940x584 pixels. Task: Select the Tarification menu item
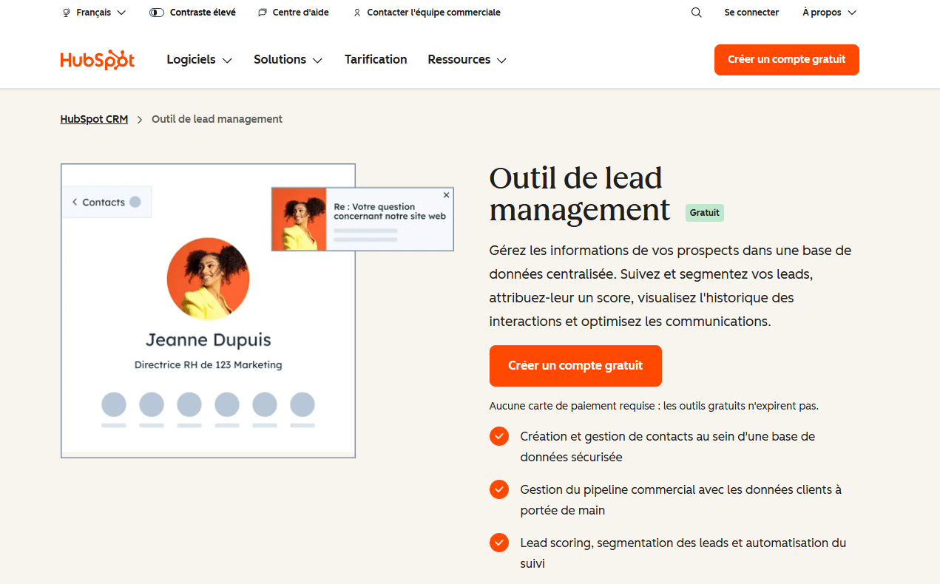[x=376, y=60]
